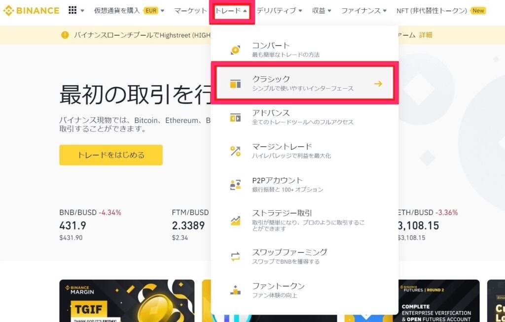Select クラシック trading interface
505x322 pixels.
click(305, 83)
